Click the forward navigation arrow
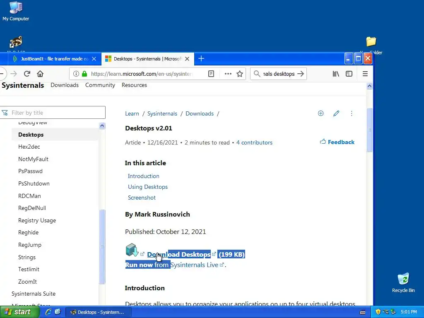 point(14,74)
